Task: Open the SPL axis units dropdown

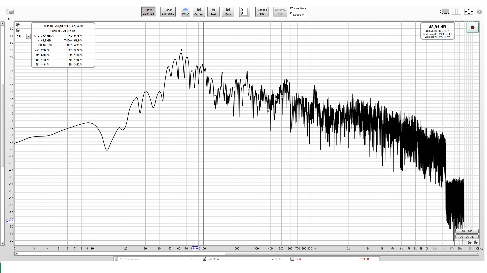Action: coord(28,36)
